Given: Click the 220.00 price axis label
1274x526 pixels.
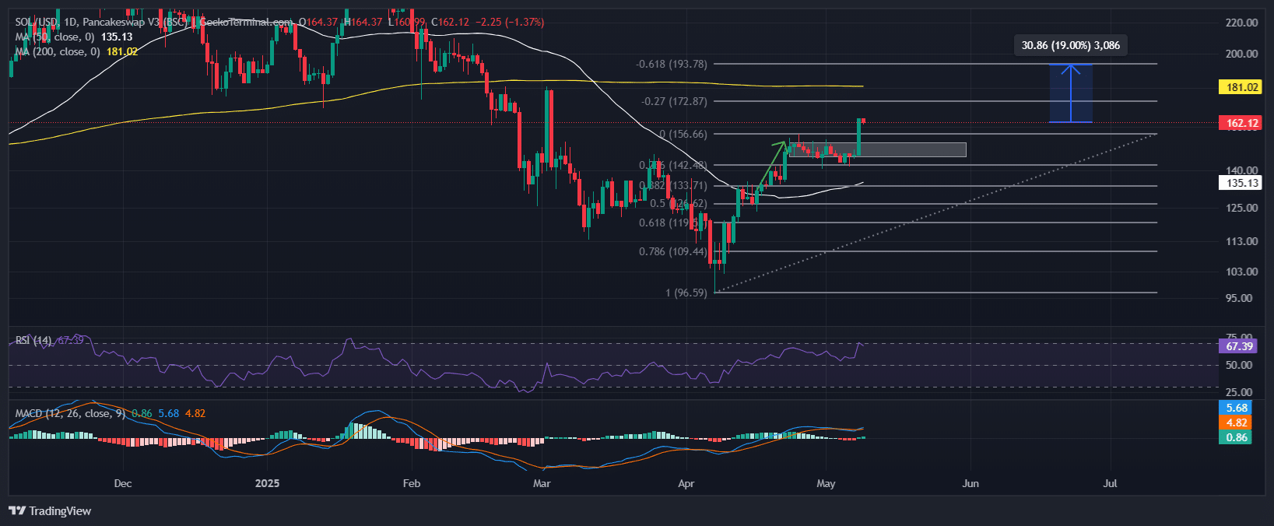Looking at the screenshot, I should pyautogui.click(x=1241, y=23).
